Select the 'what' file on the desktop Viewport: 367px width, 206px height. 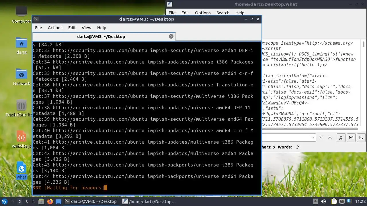[x=22, y=171]
